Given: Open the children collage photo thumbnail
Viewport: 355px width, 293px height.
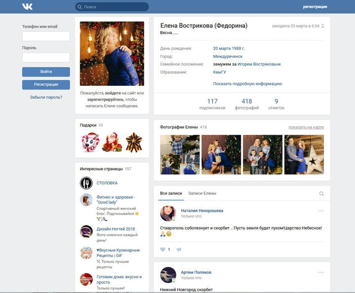Looking at the screenshot, I should point(180,155).
